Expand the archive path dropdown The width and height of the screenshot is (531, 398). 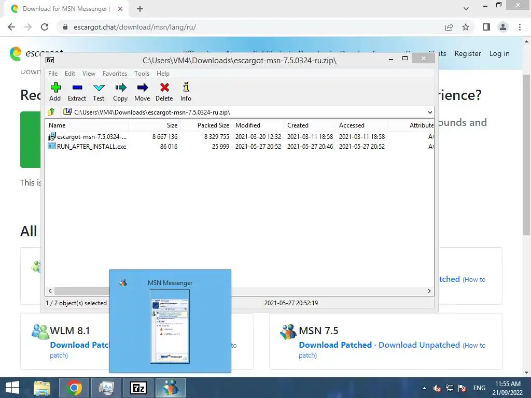click(430, 112)
